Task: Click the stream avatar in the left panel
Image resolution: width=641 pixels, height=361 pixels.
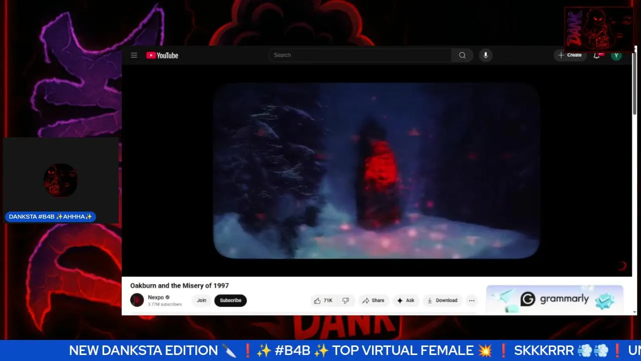Action: tap(61, 180)
